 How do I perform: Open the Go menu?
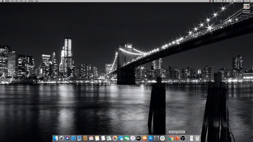click(26, 1)
